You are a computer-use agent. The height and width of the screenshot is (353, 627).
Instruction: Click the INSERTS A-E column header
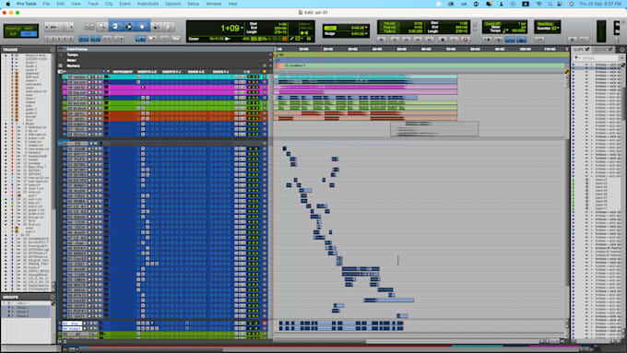tap(148, 72)
